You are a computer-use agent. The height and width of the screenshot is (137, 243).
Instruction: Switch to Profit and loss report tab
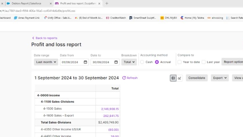point(78,3)
